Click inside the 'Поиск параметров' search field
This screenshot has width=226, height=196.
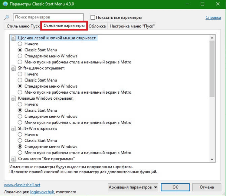tap(48, 18)
